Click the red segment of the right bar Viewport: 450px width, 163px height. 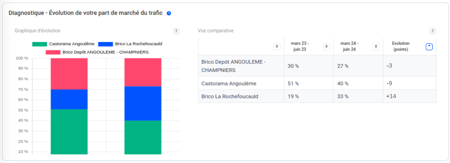coord(143,72)
